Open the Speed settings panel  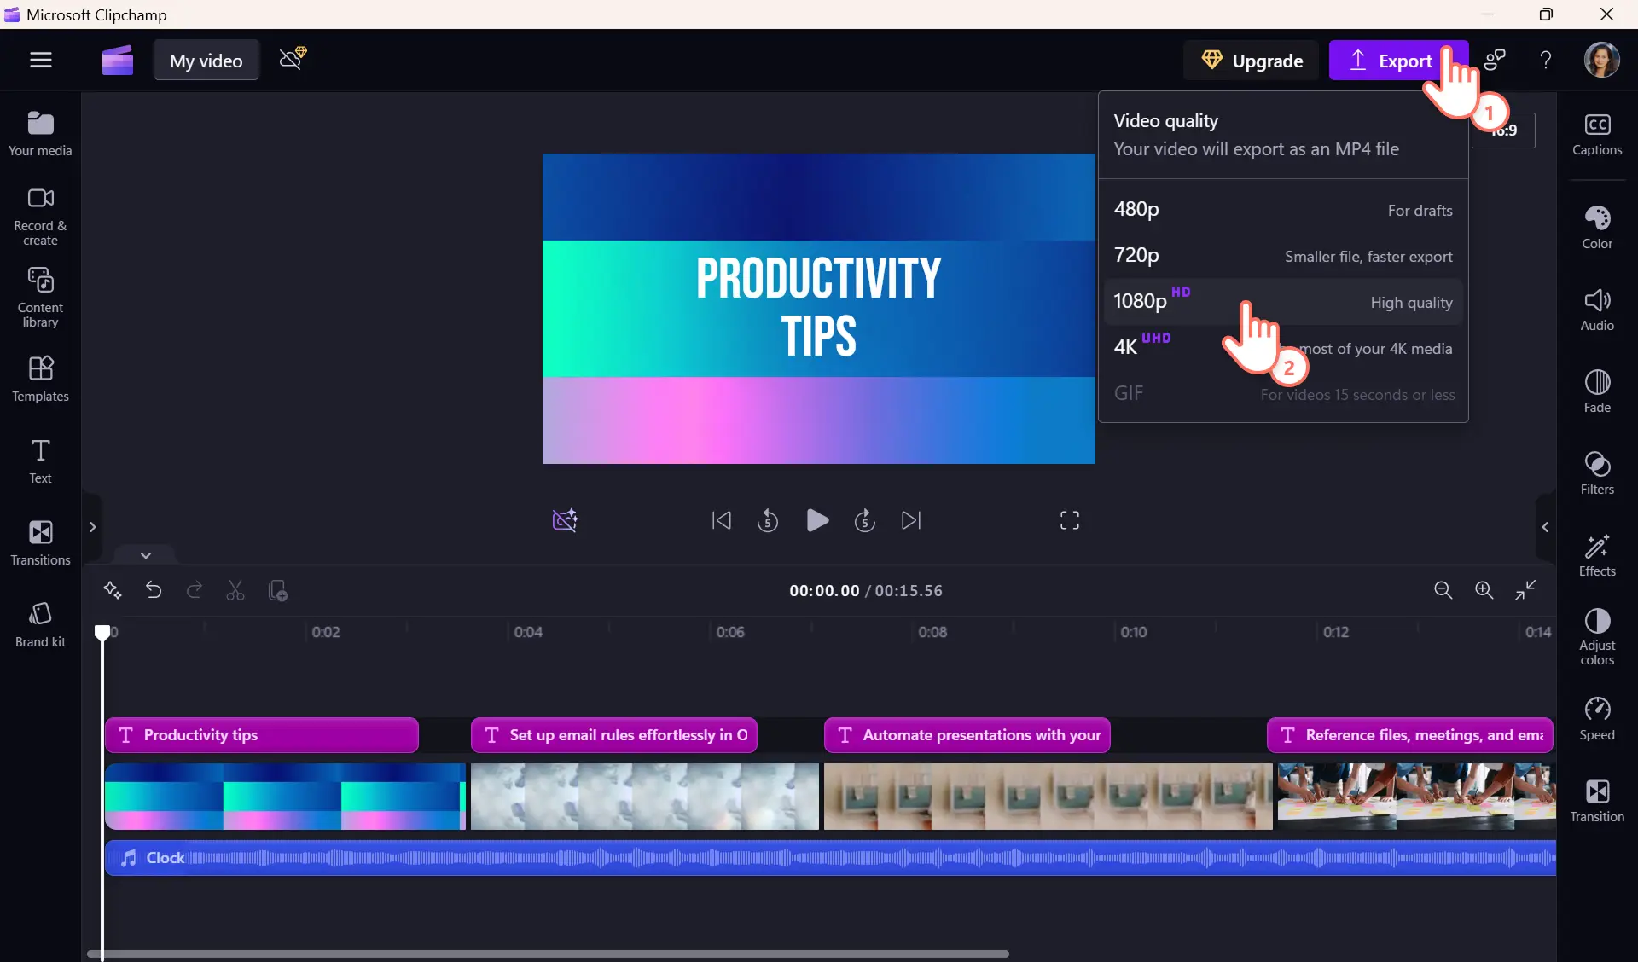click(1597, 719)
